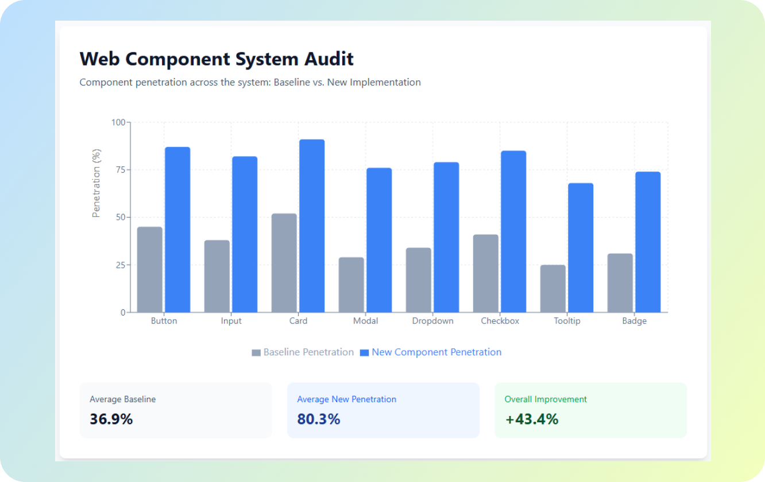765x482 pixels.
Task: Click the "Dropdown" x-axis label
Action: [x=432, y=321]
